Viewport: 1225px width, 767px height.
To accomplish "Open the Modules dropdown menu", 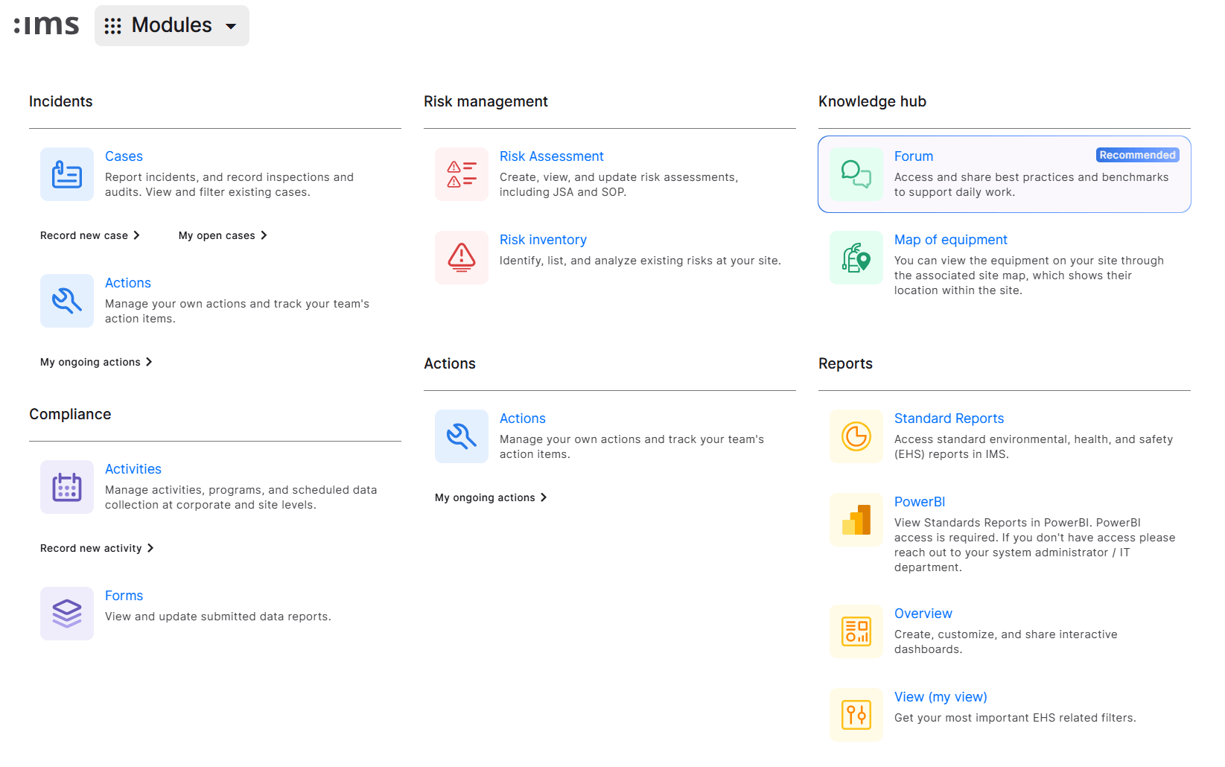I will [172, 25].
